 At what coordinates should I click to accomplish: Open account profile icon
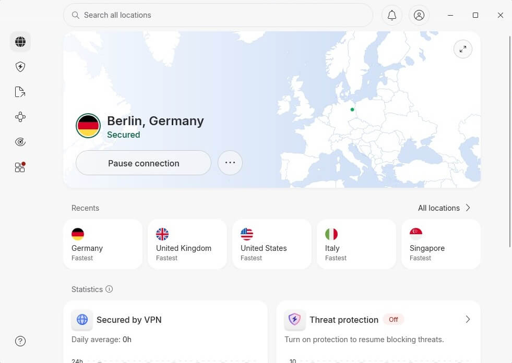coord(419,15)
